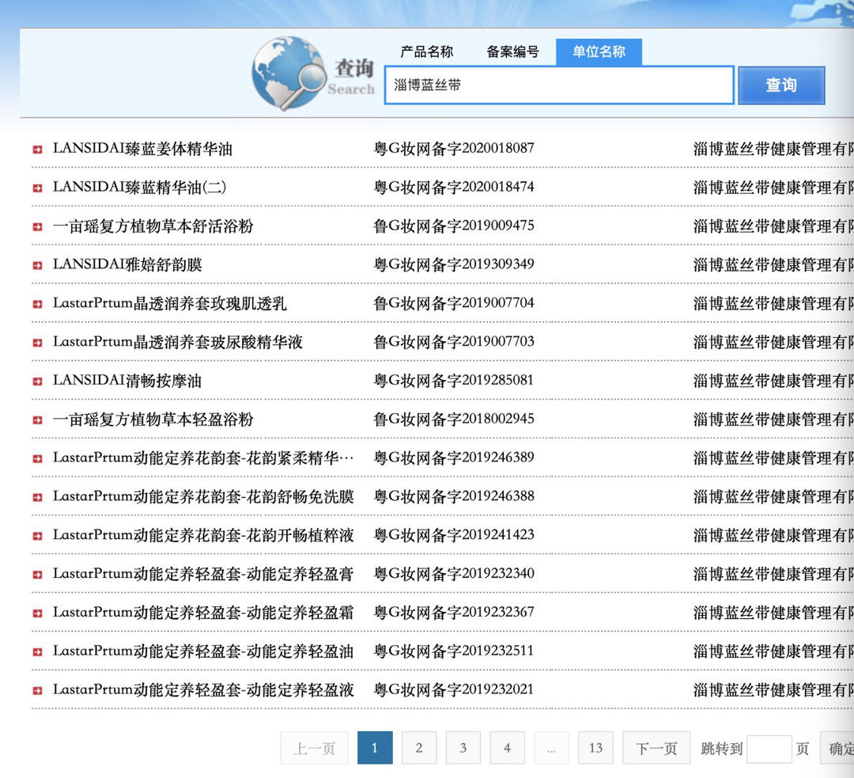Click filing number 鲁G妆网备字2018002945
854x778 pixels.
454,419
